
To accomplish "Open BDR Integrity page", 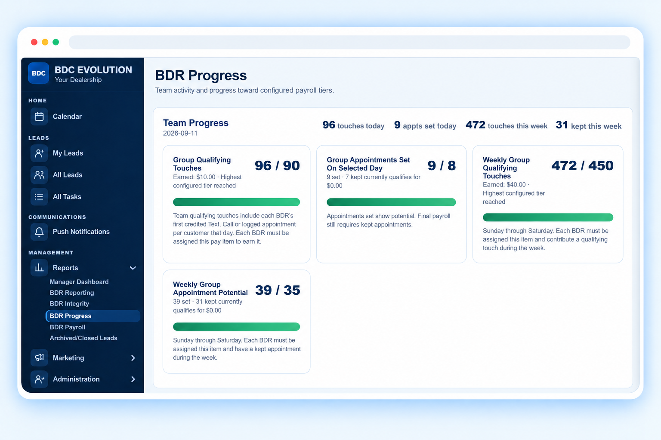I will coord(69,303).
